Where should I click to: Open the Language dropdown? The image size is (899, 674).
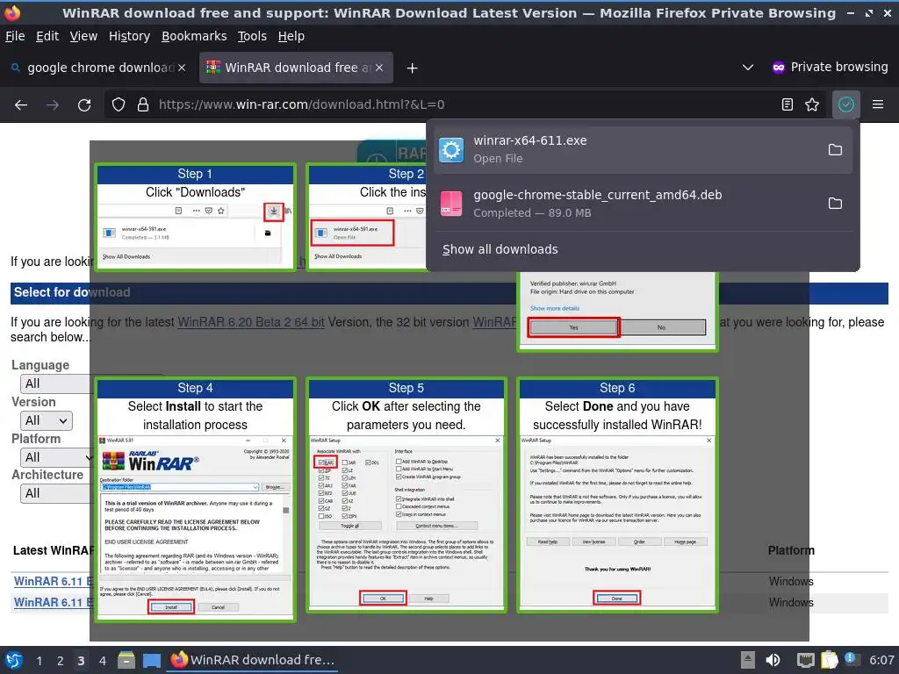[x=55, y=384]
